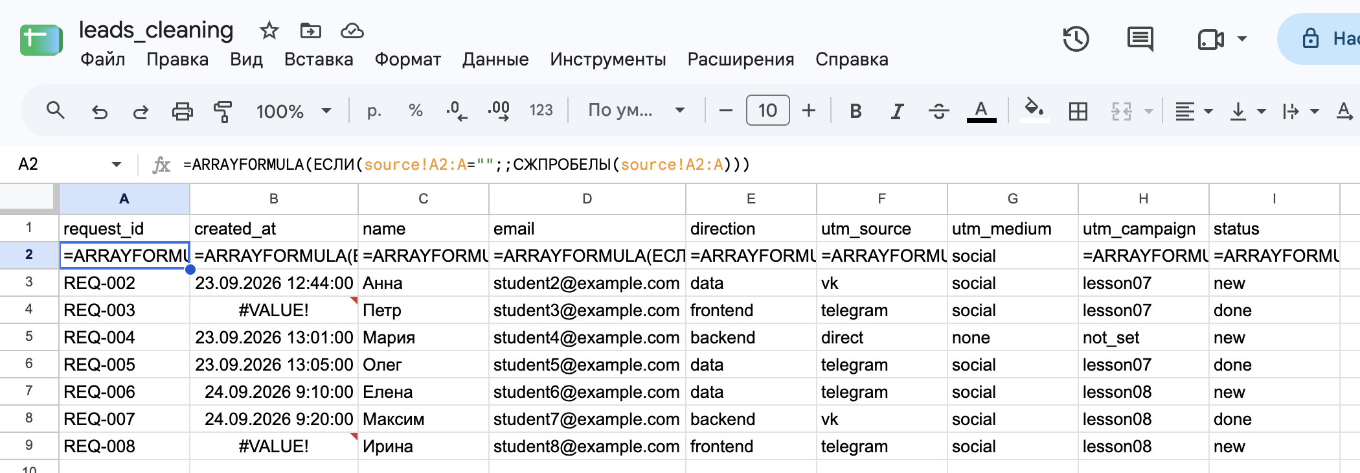Select column D header

pyautogui.click(x=587, y=199)
